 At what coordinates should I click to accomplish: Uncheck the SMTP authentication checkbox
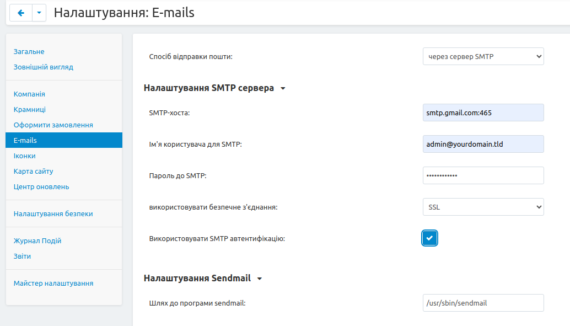pos(430,238)
